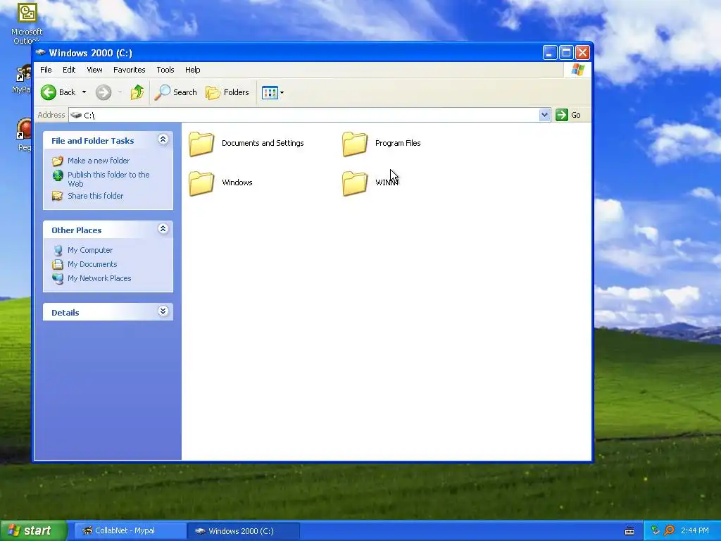Image resolution: width=721 pixels, height=541 pixels.
Task: Click the Other Places heading
Action: pyautogui.click(x=76, y=230)
